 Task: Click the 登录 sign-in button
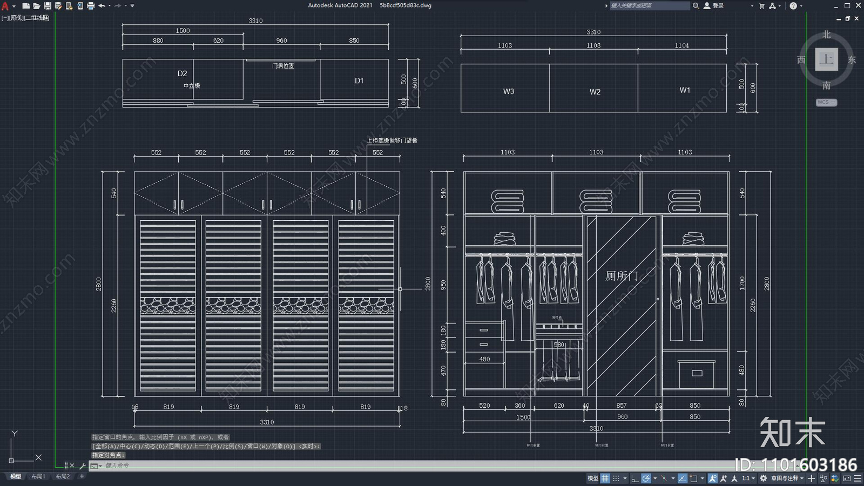point(713,6)
